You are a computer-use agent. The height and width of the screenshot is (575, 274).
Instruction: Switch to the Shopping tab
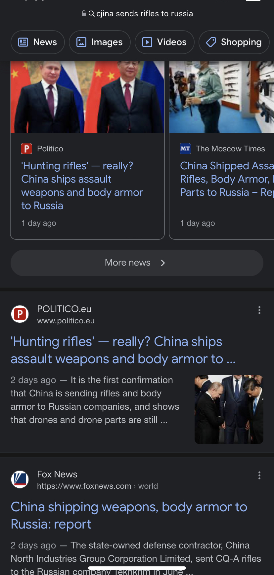234,42
